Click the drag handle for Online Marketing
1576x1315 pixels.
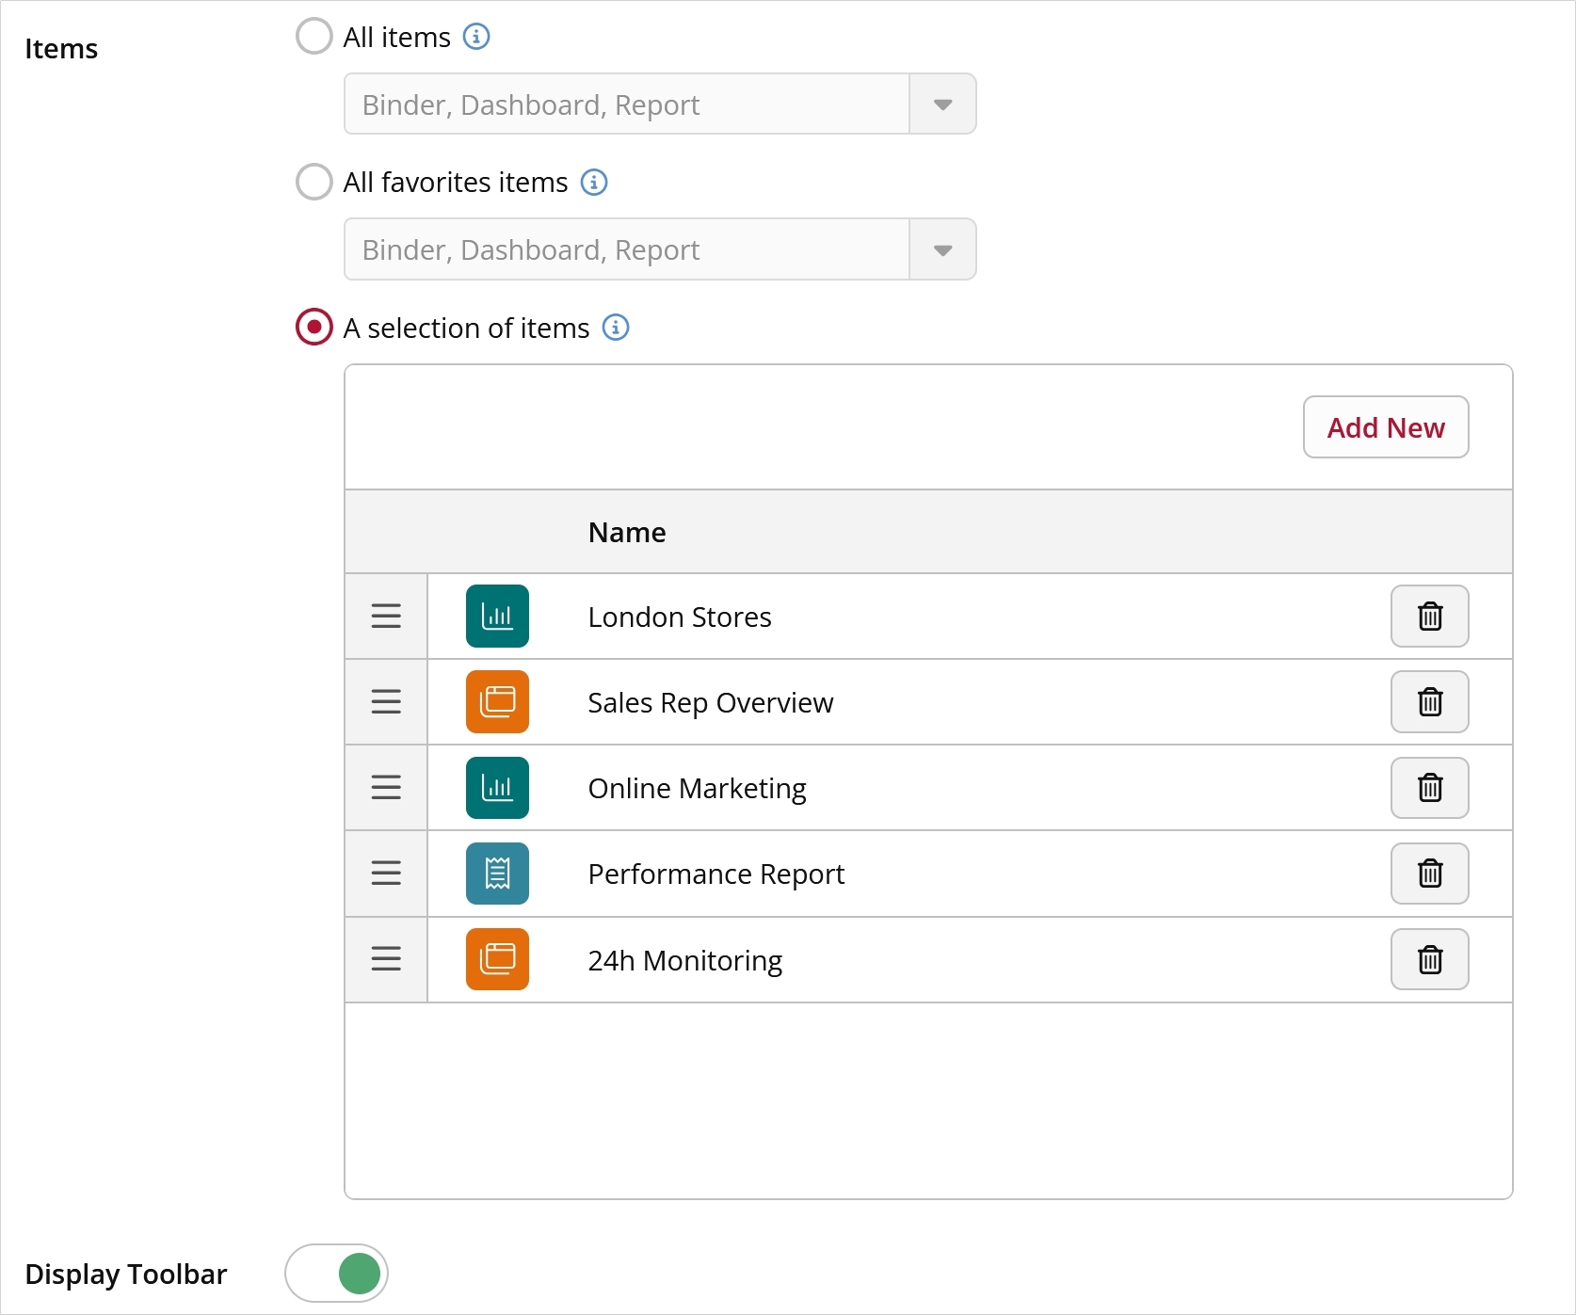point(386,788)
